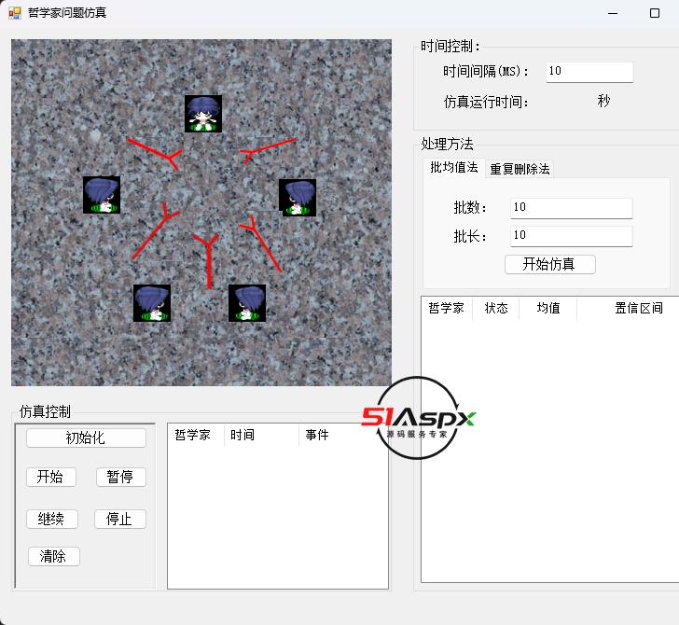Maximize the 哲学家问题仿真 window
Screen dimensions: 679x625
pyautogui.click(x=655, y=13)
